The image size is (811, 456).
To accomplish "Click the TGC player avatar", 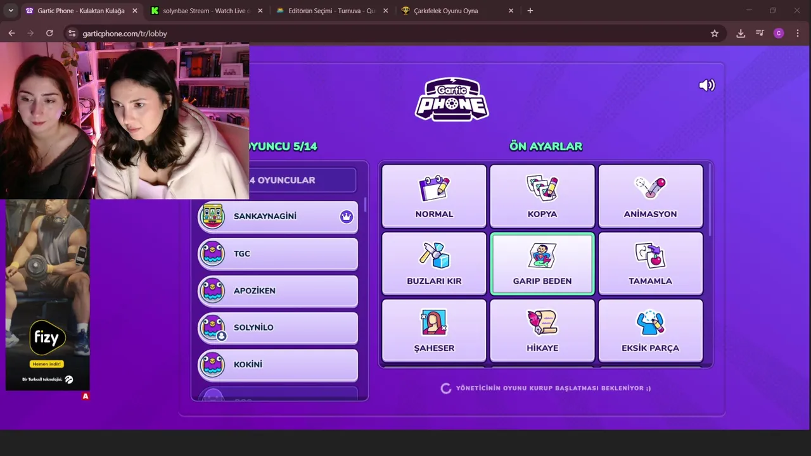I will [212, 253].
